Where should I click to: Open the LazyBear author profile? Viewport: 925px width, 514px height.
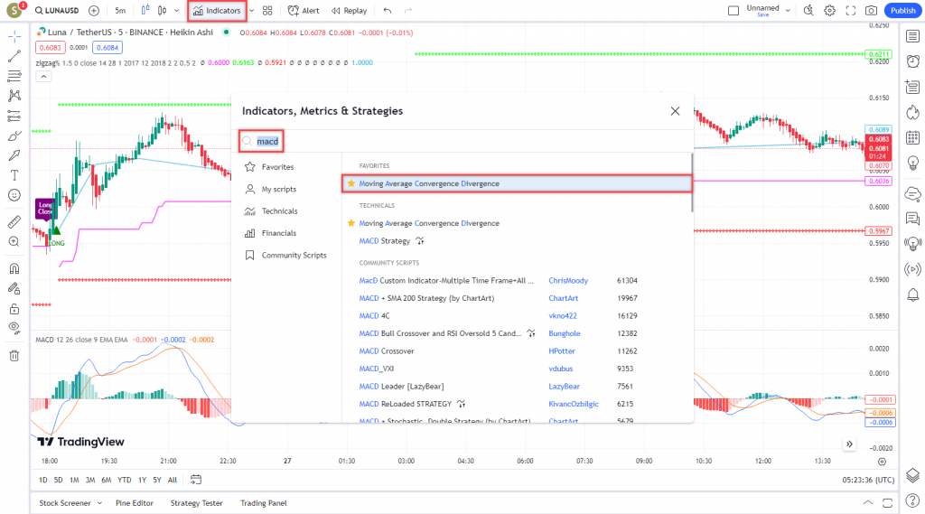(x=564, y=387)
